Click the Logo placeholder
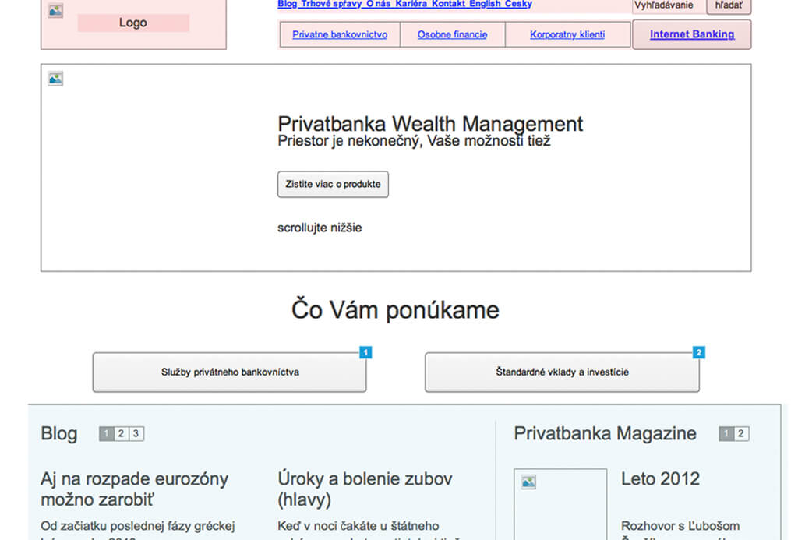Screen dimensions: 791x540 coord(133,23)
